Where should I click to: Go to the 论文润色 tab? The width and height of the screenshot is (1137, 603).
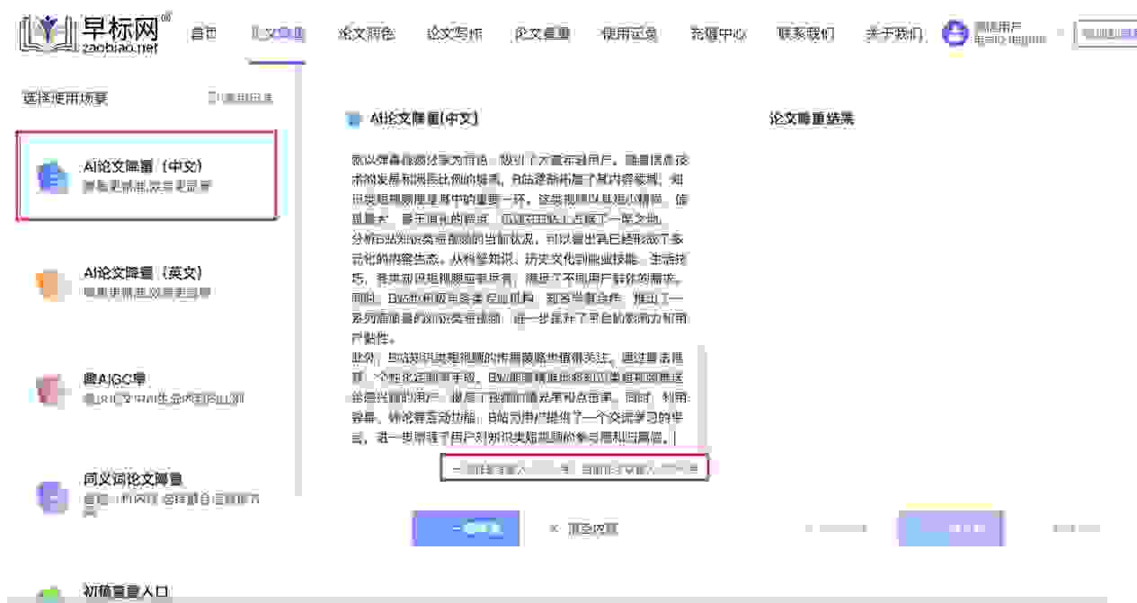tap(366, 34)
